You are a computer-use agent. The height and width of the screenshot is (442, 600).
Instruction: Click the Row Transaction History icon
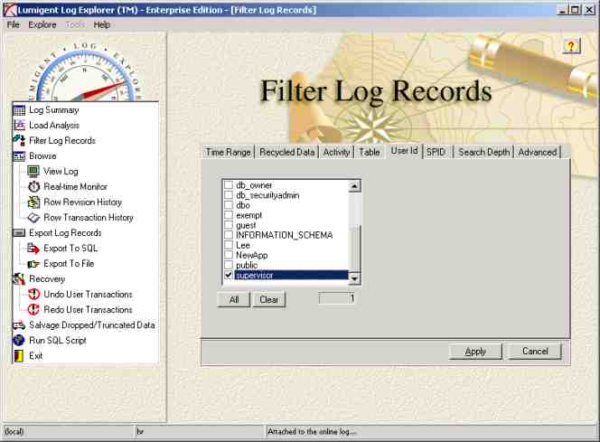tap(33, 217)
